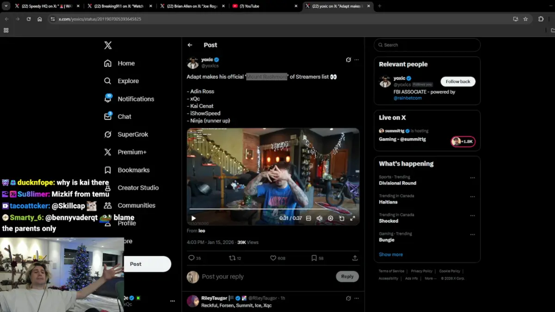This screenshot has height=312, width=555.
Task: Open video playback settings gear
Action: tap(330, 218)
